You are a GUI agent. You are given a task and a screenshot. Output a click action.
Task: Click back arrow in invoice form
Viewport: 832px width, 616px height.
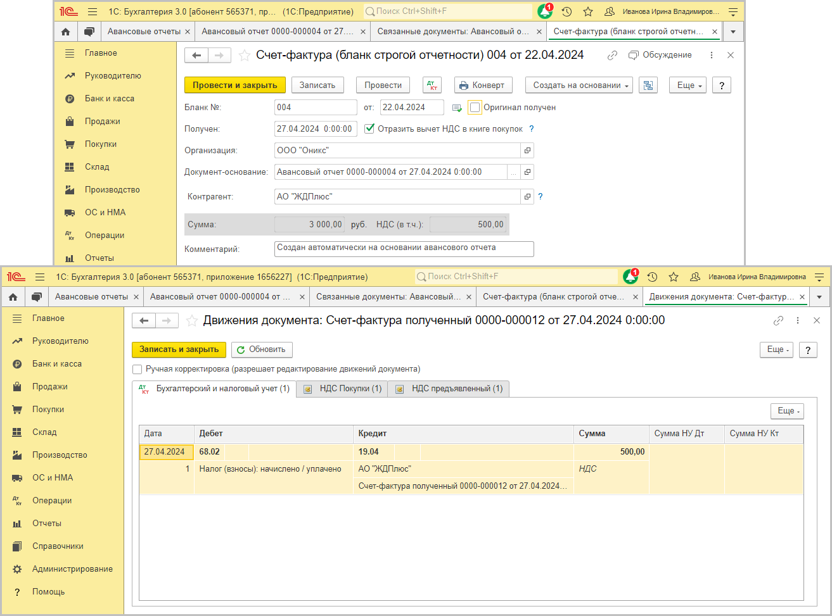[x=196, y=56]
